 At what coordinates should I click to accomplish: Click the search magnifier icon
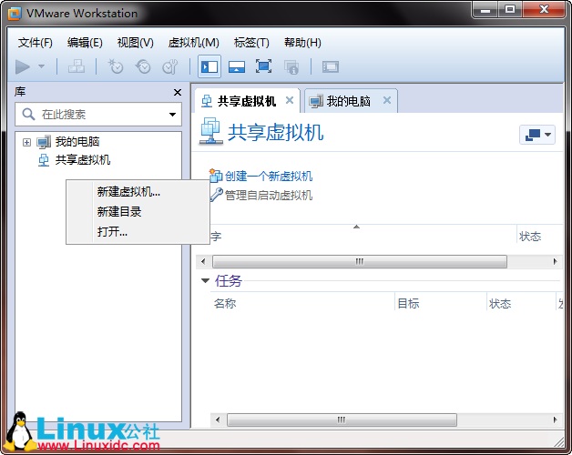[x=28, y=114]
